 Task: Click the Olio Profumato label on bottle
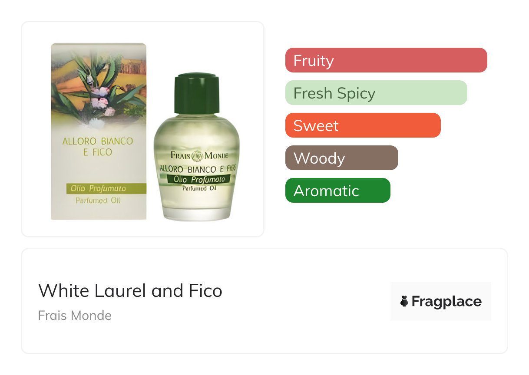(199, 179)
